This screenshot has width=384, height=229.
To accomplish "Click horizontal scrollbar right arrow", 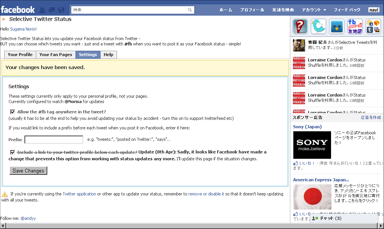I will pyautogui.click(x=381, y=226).
